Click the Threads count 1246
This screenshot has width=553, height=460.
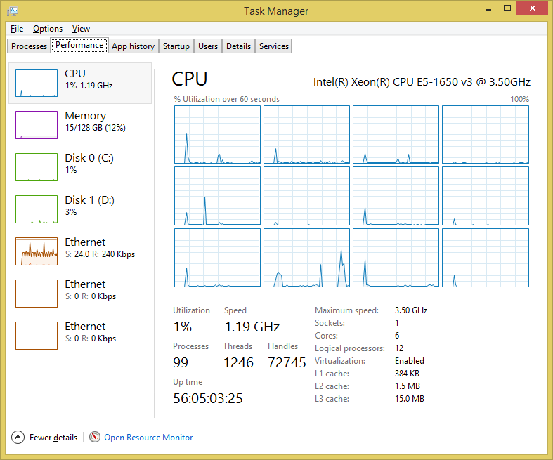[238, 362]
